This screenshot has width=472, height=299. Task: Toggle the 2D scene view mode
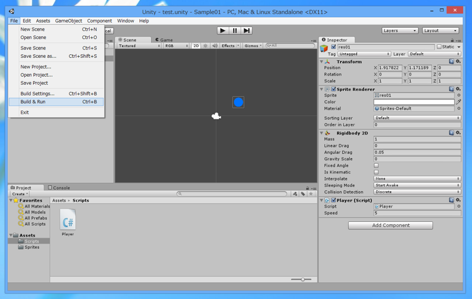[x=196, y=46]
